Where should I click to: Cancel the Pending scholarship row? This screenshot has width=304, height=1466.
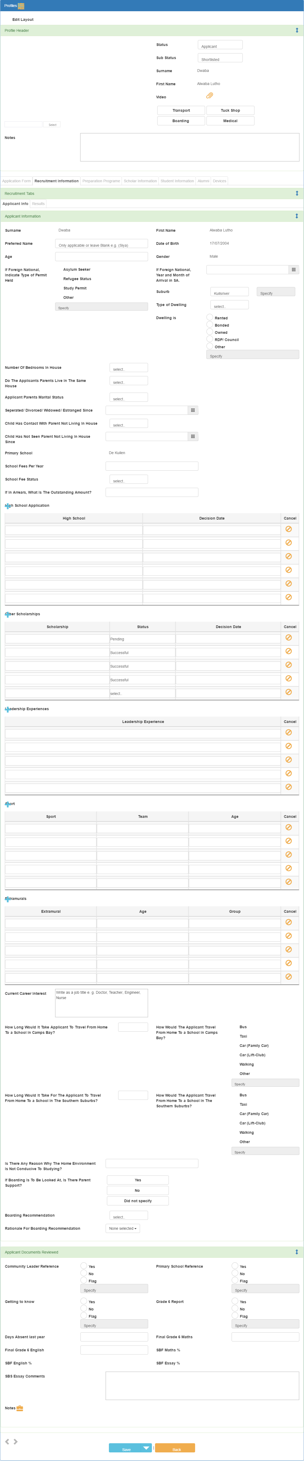tap(289, 638)
